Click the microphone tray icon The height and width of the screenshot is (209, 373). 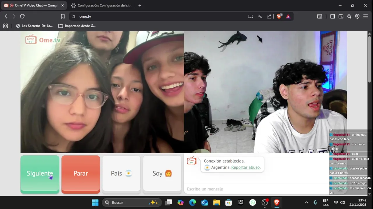point(315,203)
